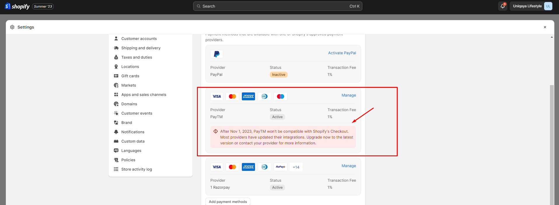
Task: Click the Notifications bell icon in sidebar
Action: [x=116, y=132]
